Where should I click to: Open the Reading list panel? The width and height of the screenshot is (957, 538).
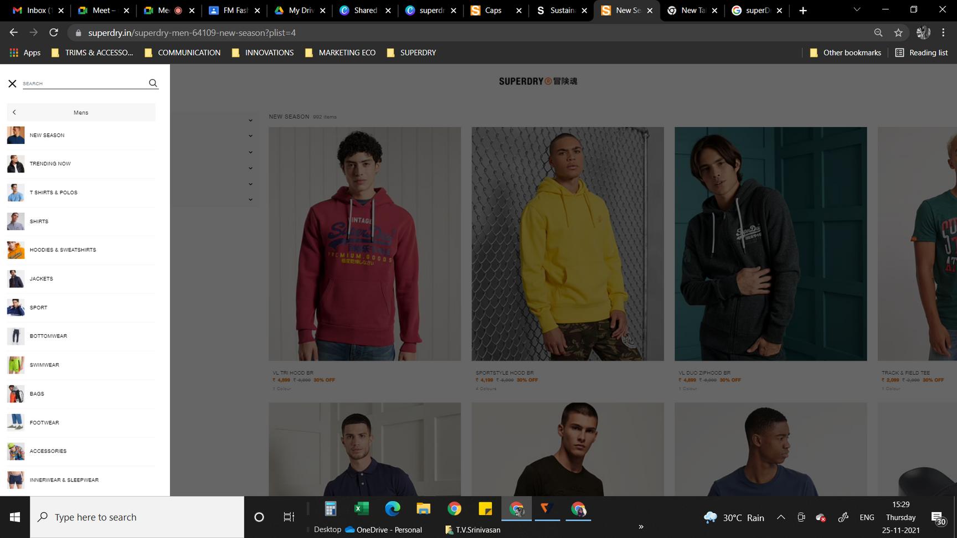point(922,53)
